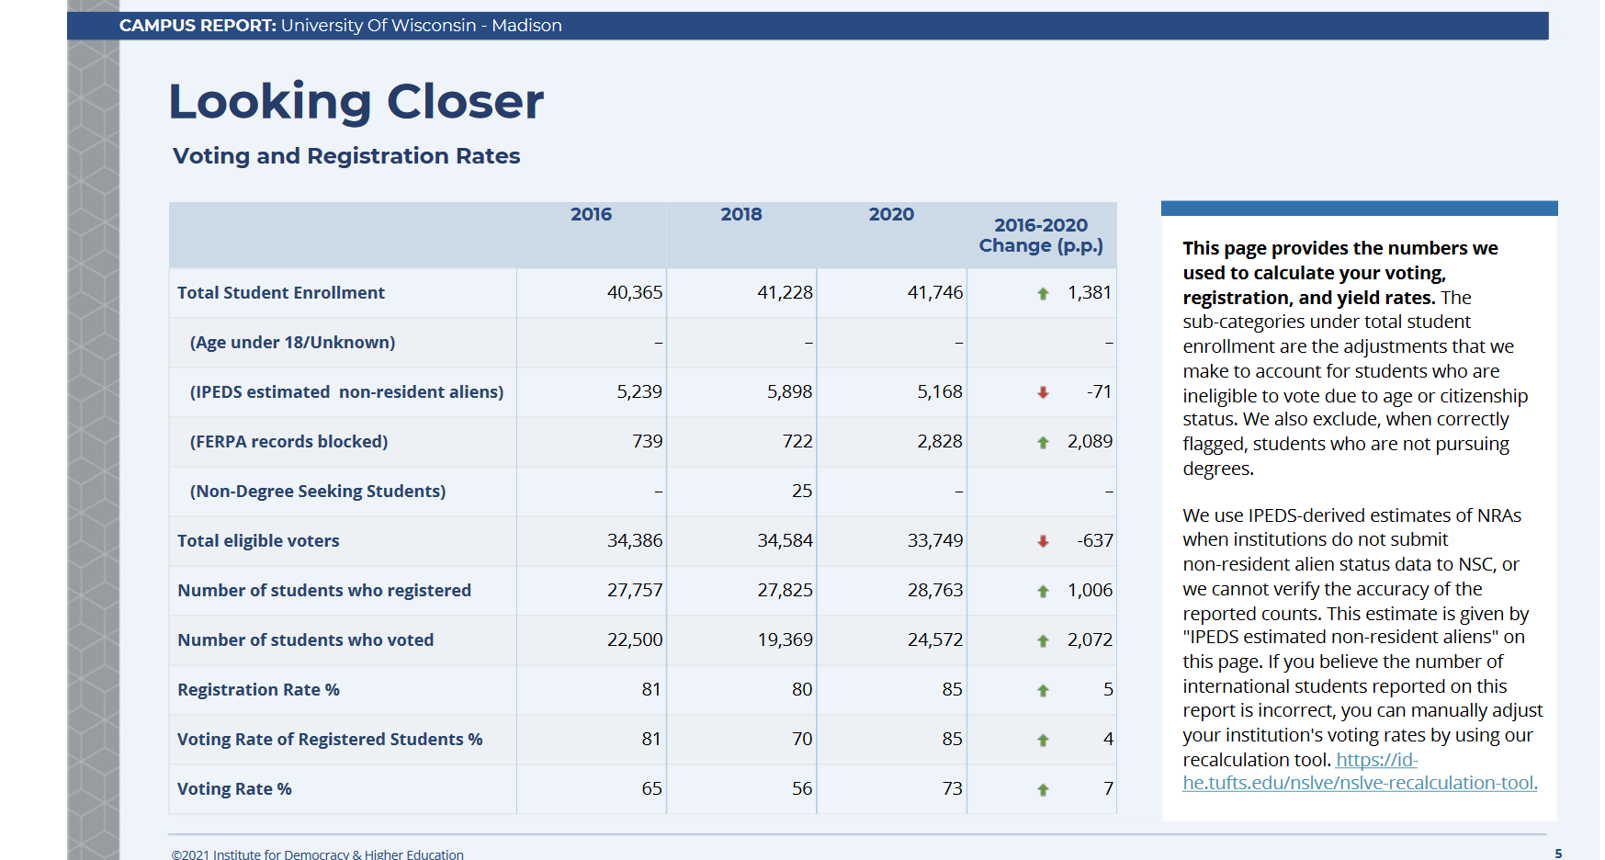
Task: Select the 19,369 students voted value
Action: coord(786,639)
